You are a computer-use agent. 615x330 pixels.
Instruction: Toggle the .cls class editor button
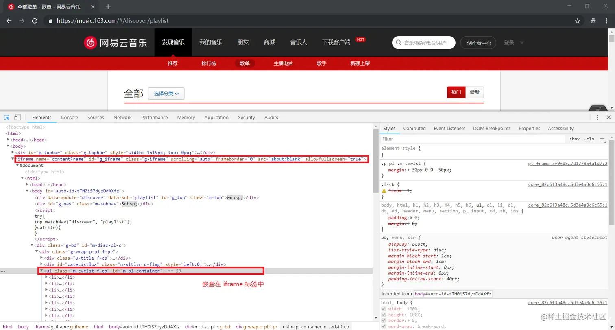[589, 139]
